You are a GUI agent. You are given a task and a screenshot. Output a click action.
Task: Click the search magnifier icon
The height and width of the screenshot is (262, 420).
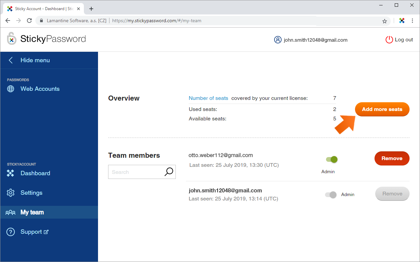(169, 172)
